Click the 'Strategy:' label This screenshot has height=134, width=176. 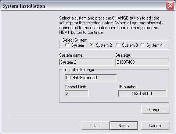(x=123, y=55)
